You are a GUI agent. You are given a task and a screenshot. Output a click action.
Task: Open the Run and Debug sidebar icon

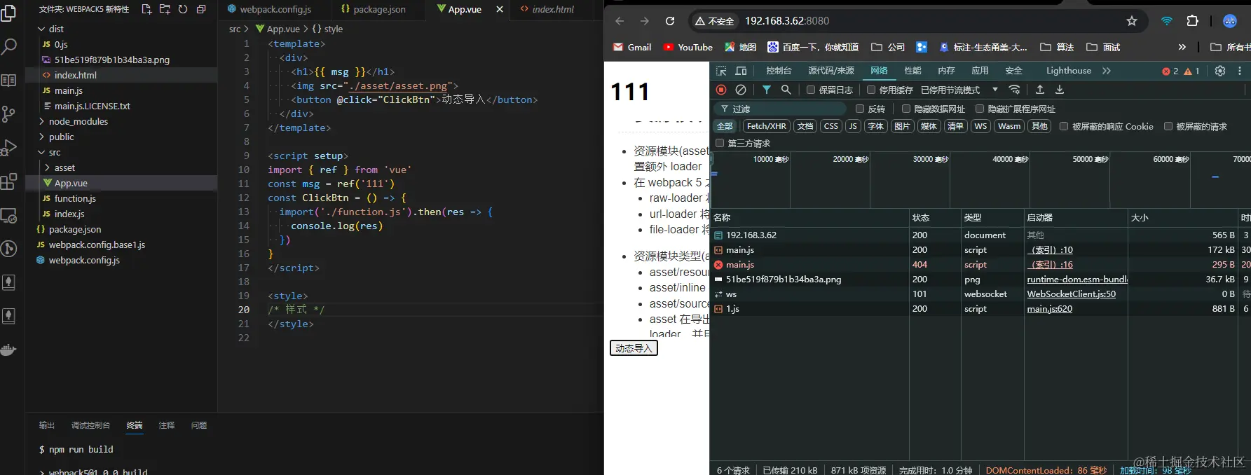[x=9, y=148]
